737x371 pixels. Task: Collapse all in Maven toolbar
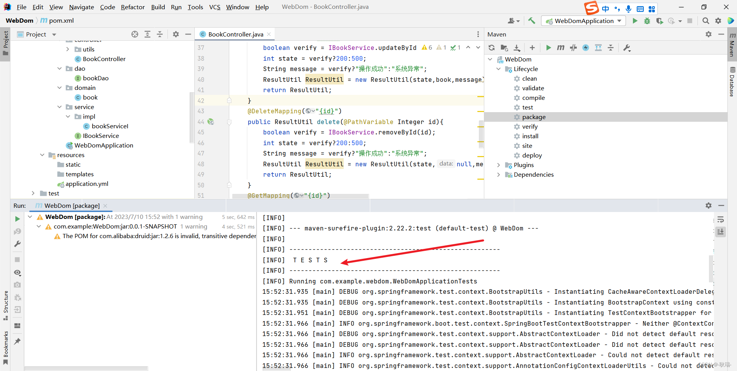click(611, 48)
